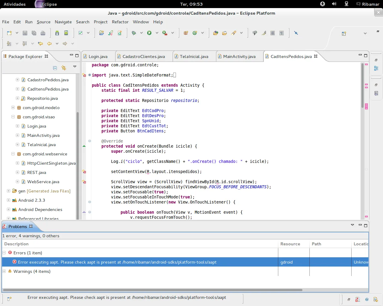Toggle code folding at the import line
383x306 pixels.
89,75
